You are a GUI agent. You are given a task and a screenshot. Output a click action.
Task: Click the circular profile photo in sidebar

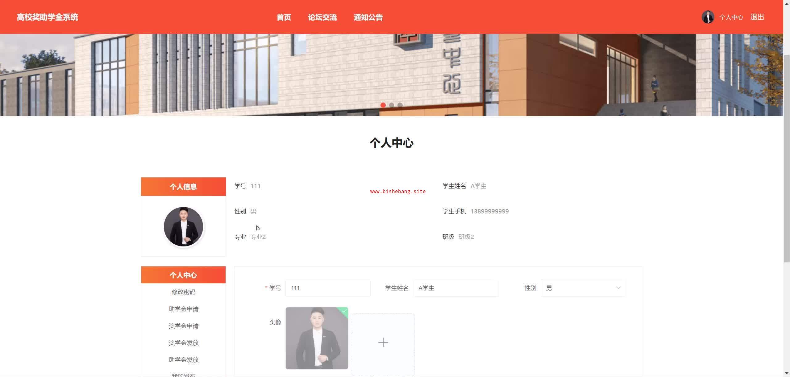pos(183,227)
